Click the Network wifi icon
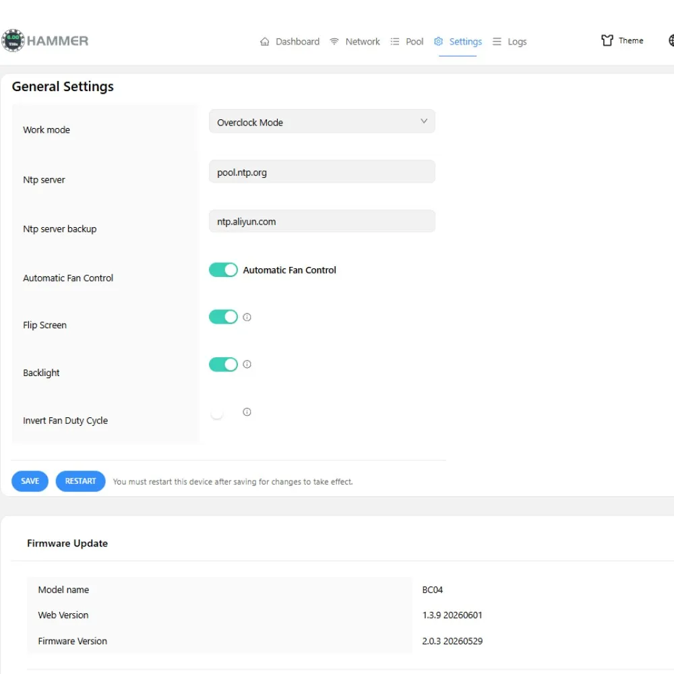Viewport: 674px width, 674px height. pos(334,41)
